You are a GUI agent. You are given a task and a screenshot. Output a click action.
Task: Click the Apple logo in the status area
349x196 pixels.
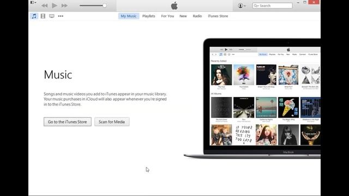[174, 5]
